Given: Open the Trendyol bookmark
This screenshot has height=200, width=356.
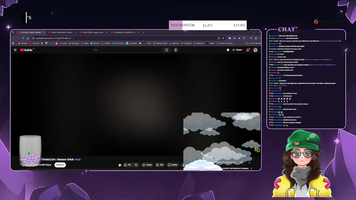Looking at the screenshot, I should tap(105, 43).
